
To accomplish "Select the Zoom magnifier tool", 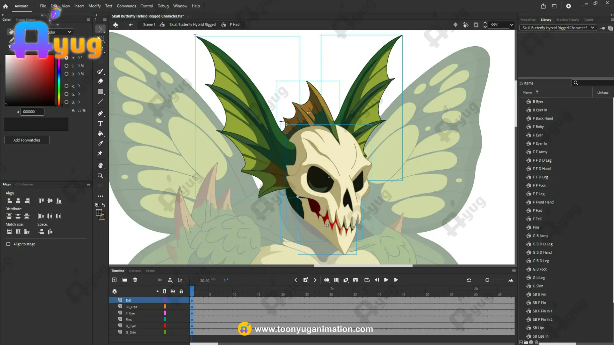I will point(100,176).
